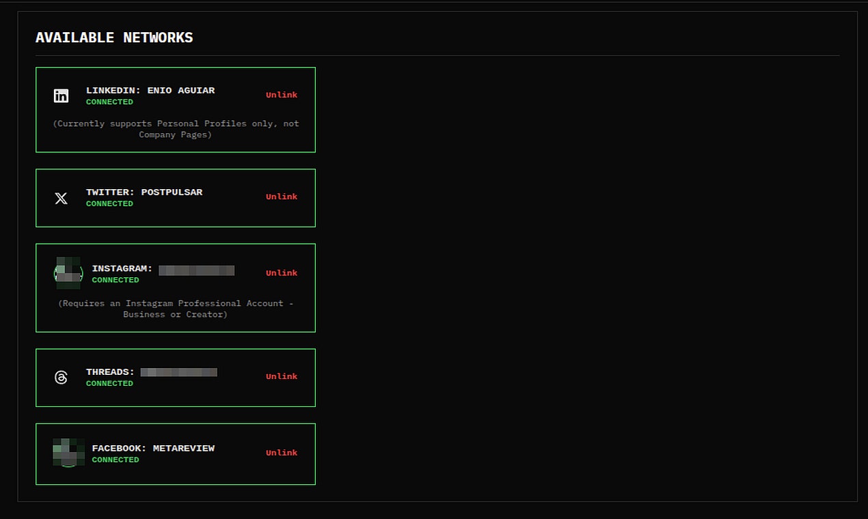This screenshot has height=519, width=868.
Task: Click the LinkedIn logo icon
Action: pos(62,96)
